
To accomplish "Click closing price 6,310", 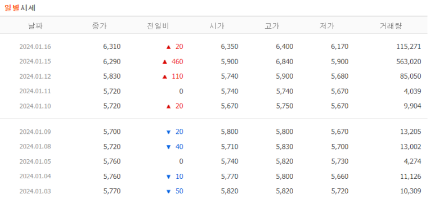I will click(x=112, y=47).
